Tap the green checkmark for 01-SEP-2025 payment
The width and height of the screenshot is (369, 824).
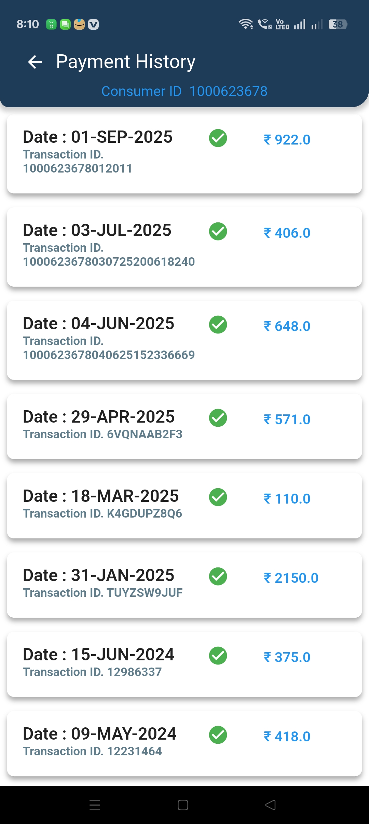[x=218, y=138]
